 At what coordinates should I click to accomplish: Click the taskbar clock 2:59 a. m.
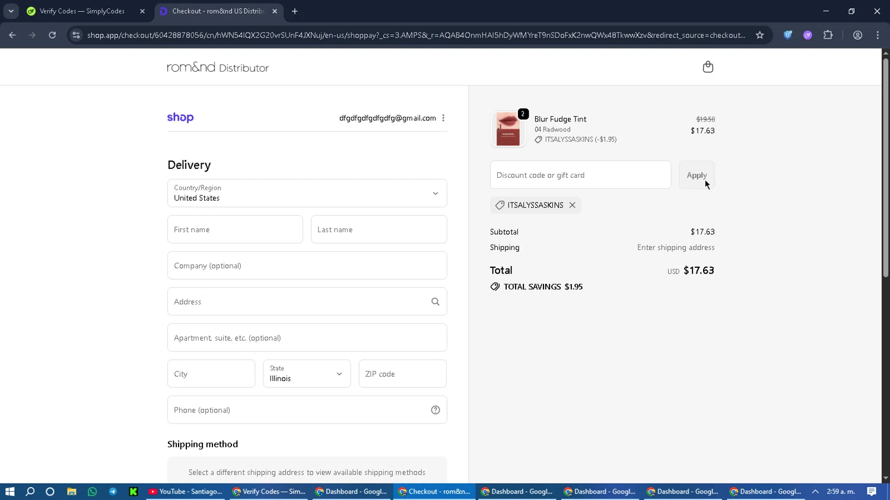(841, 491)
